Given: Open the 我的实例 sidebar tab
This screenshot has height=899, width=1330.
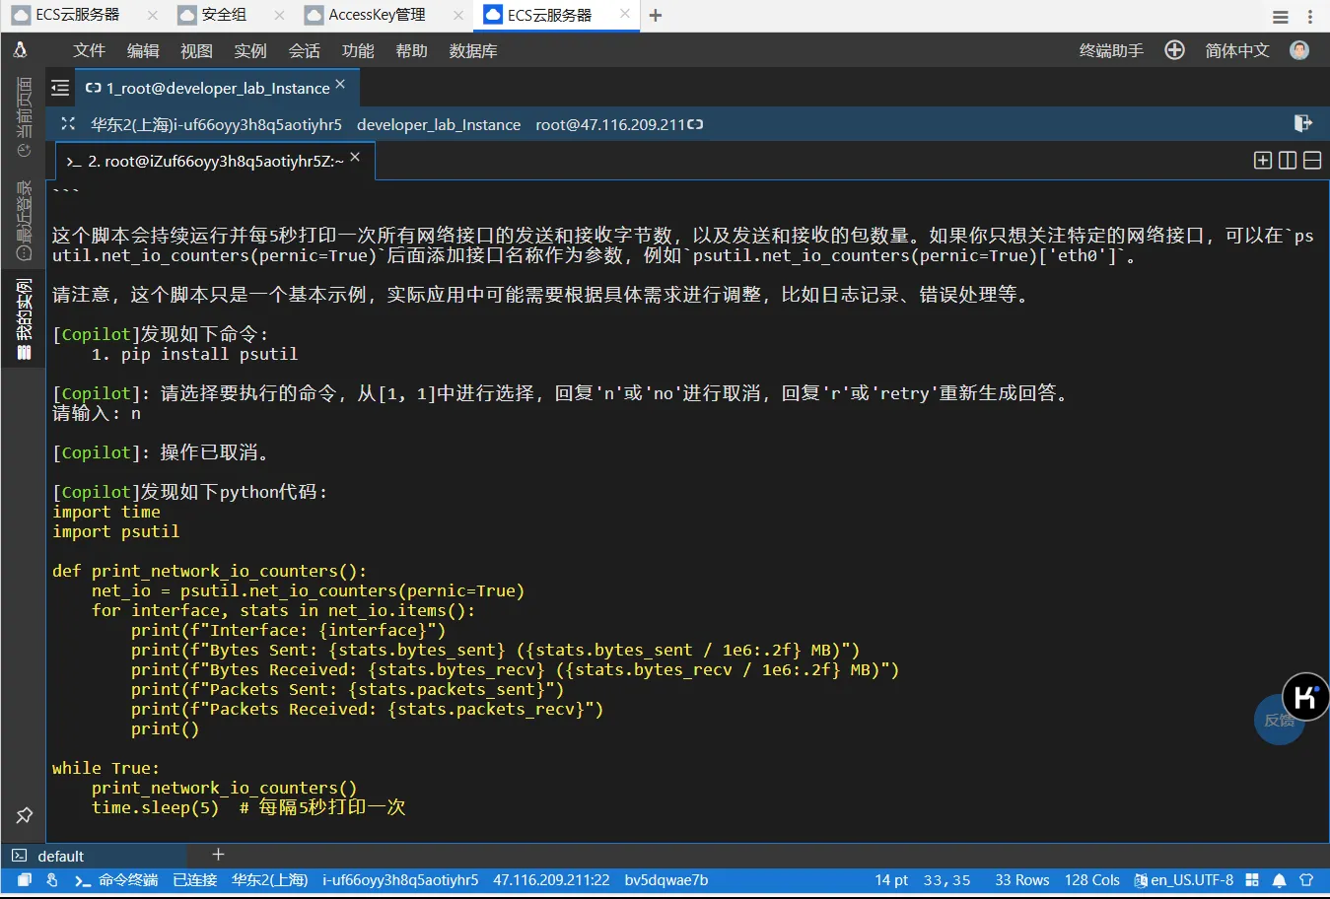Looking at the screenshot, I should pyautogui.click(x=24, y=319).
